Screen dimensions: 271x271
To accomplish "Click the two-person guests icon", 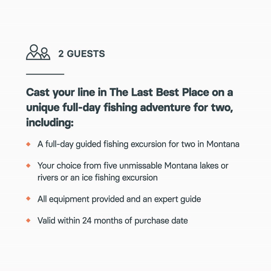I will click(x=38, y=52).
